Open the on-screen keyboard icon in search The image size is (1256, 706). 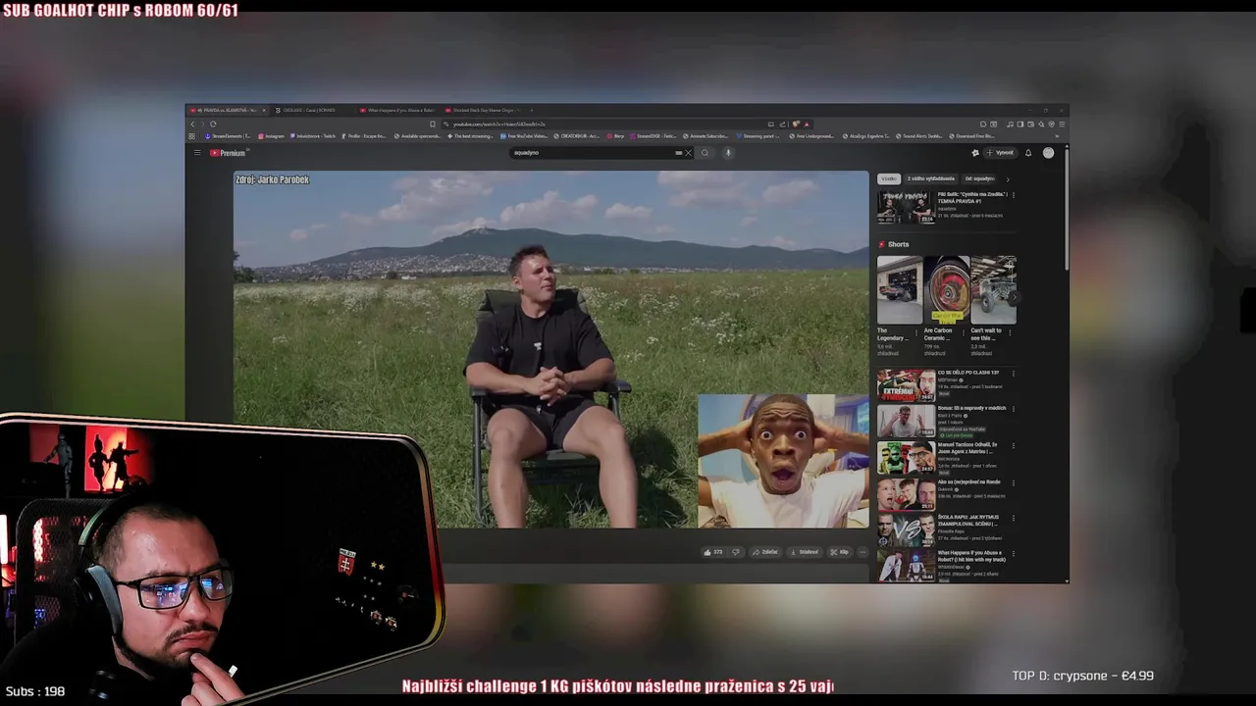pyautogui.click(x=678, y=153)
